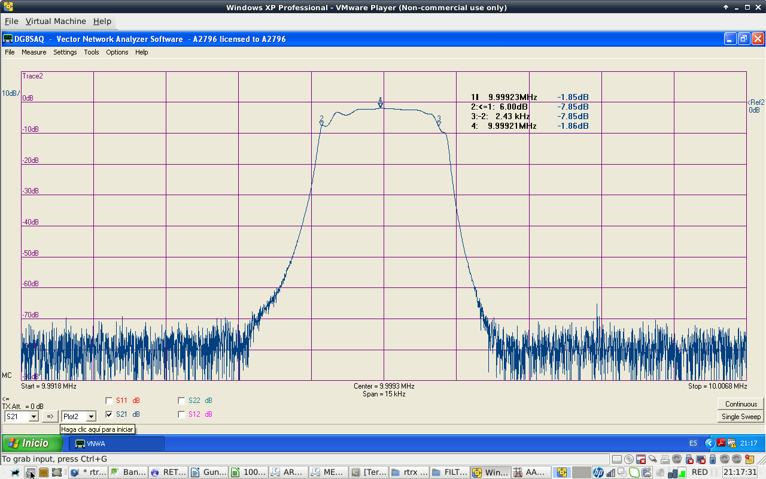The height and width of the screenshot is (479, 766).
Task: Select marker 2 on the left filter edge
Action: (x=321, y=124)
